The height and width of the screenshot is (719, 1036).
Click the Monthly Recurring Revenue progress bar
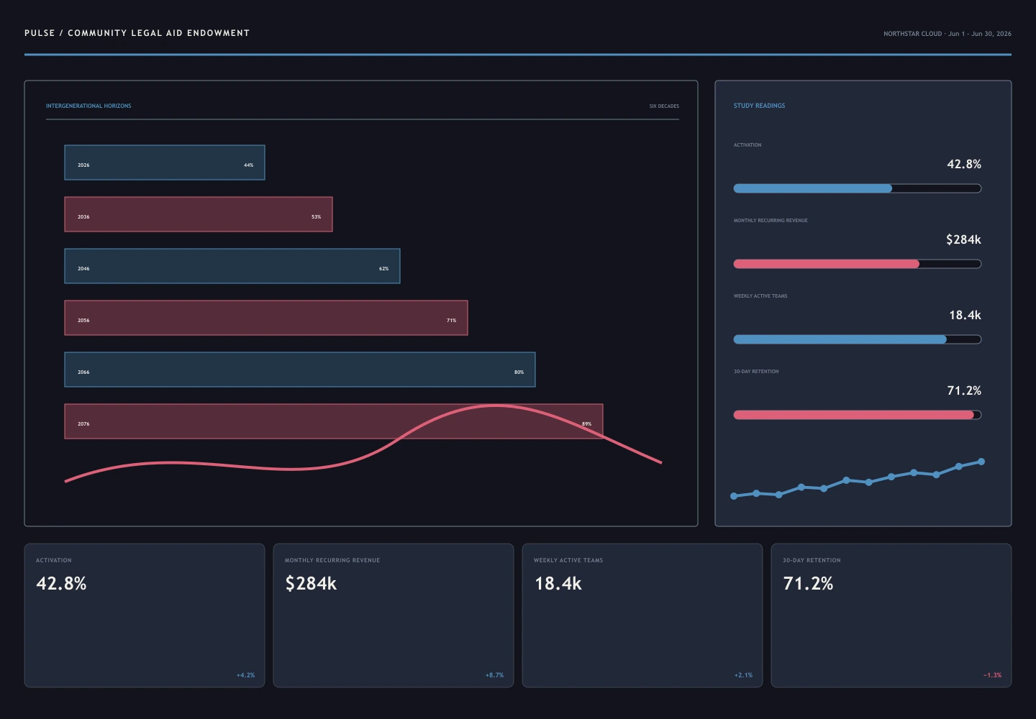pyautogui.click(x=858, y=264)
